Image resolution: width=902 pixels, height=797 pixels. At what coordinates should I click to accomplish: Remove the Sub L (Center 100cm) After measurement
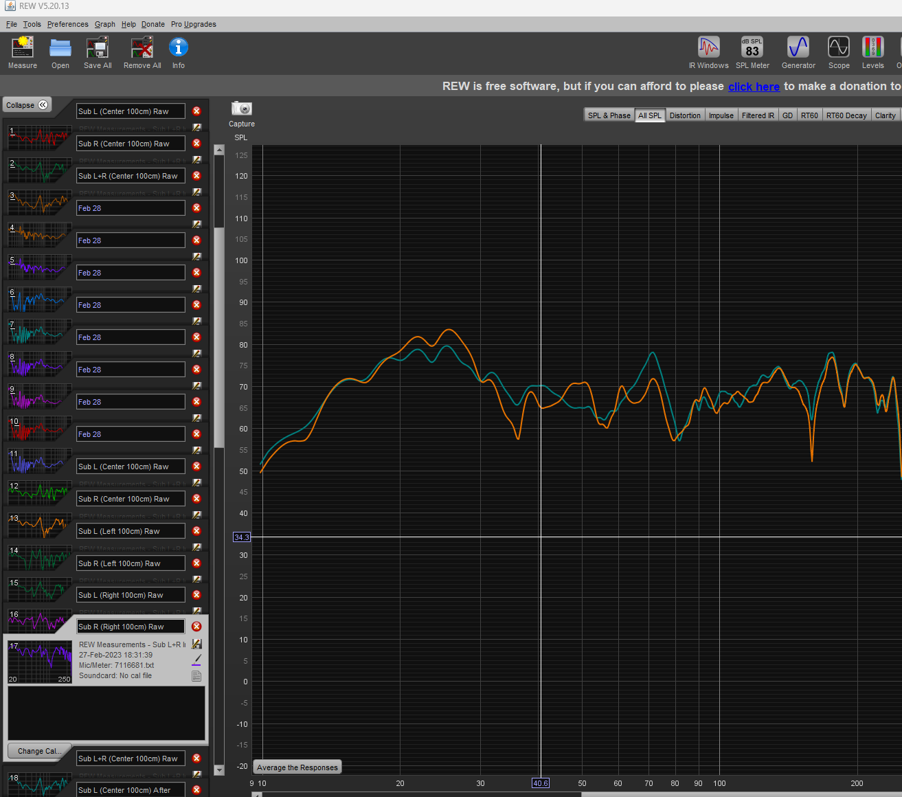196,790
